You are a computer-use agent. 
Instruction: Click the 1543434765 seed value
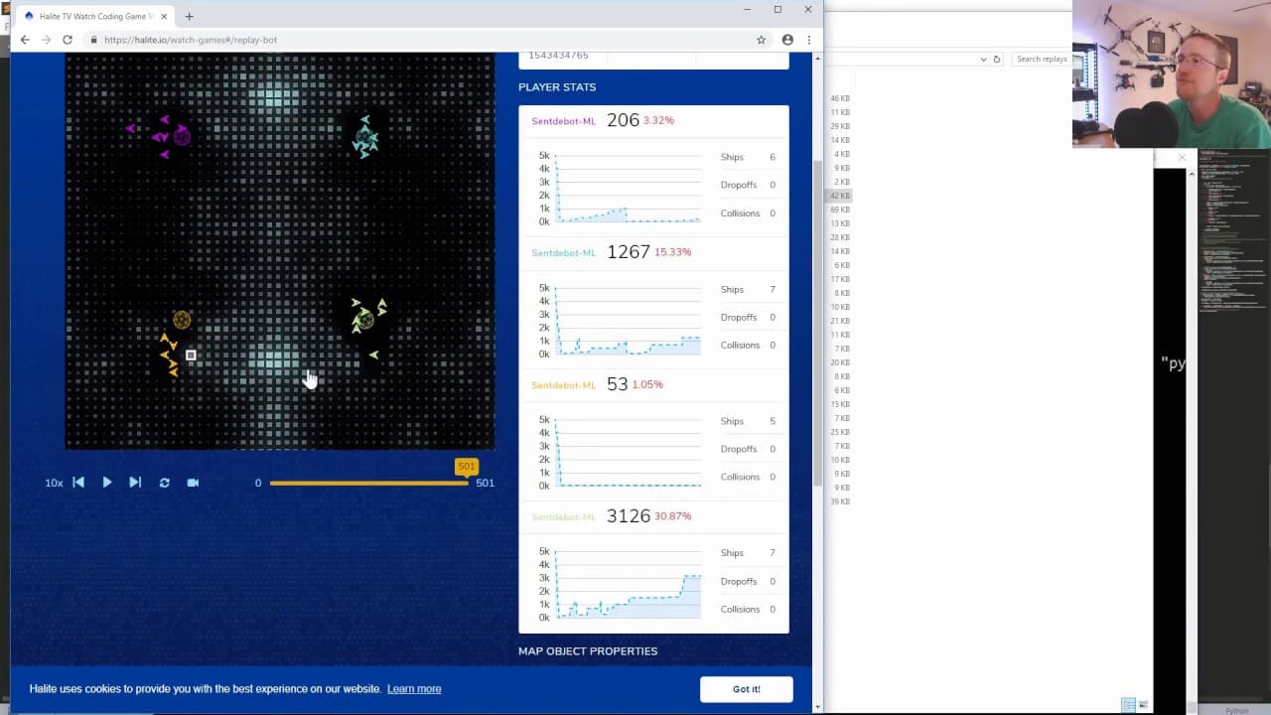point(558,56)
